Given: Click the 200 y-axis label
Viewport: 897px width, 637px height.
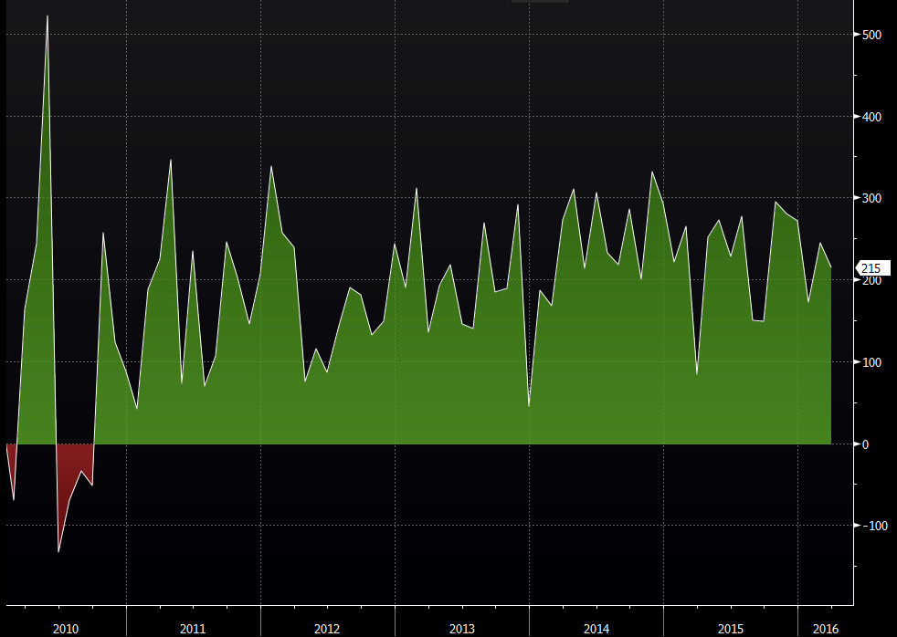Looking at the screenshot, I should (x=871, y=280).
